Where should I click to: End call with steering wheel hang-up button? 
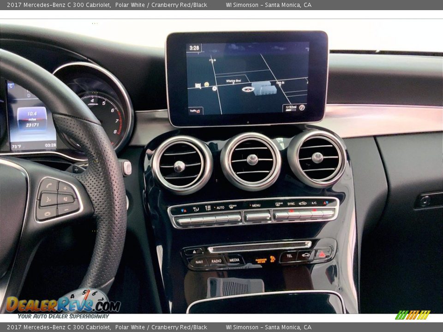[x=47, y=213]
